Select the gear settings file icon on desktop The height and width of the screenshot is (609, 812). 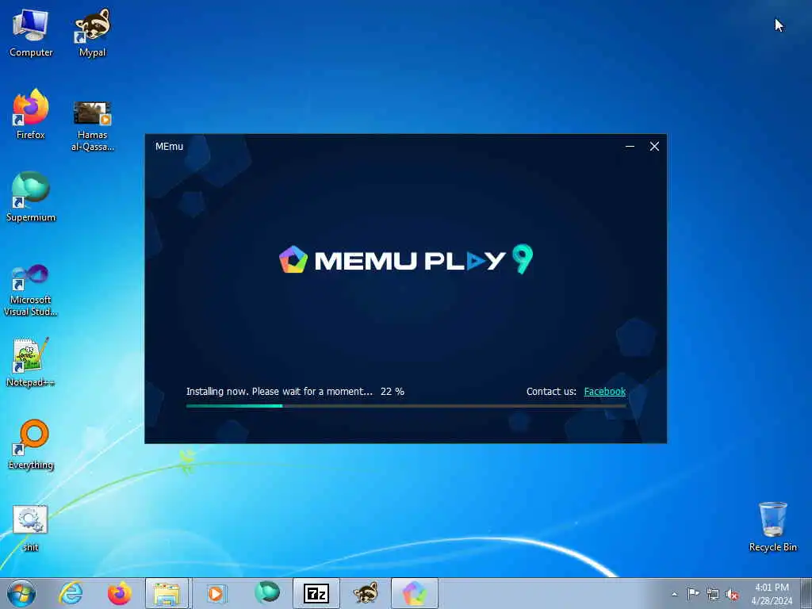tap(30, 528)
